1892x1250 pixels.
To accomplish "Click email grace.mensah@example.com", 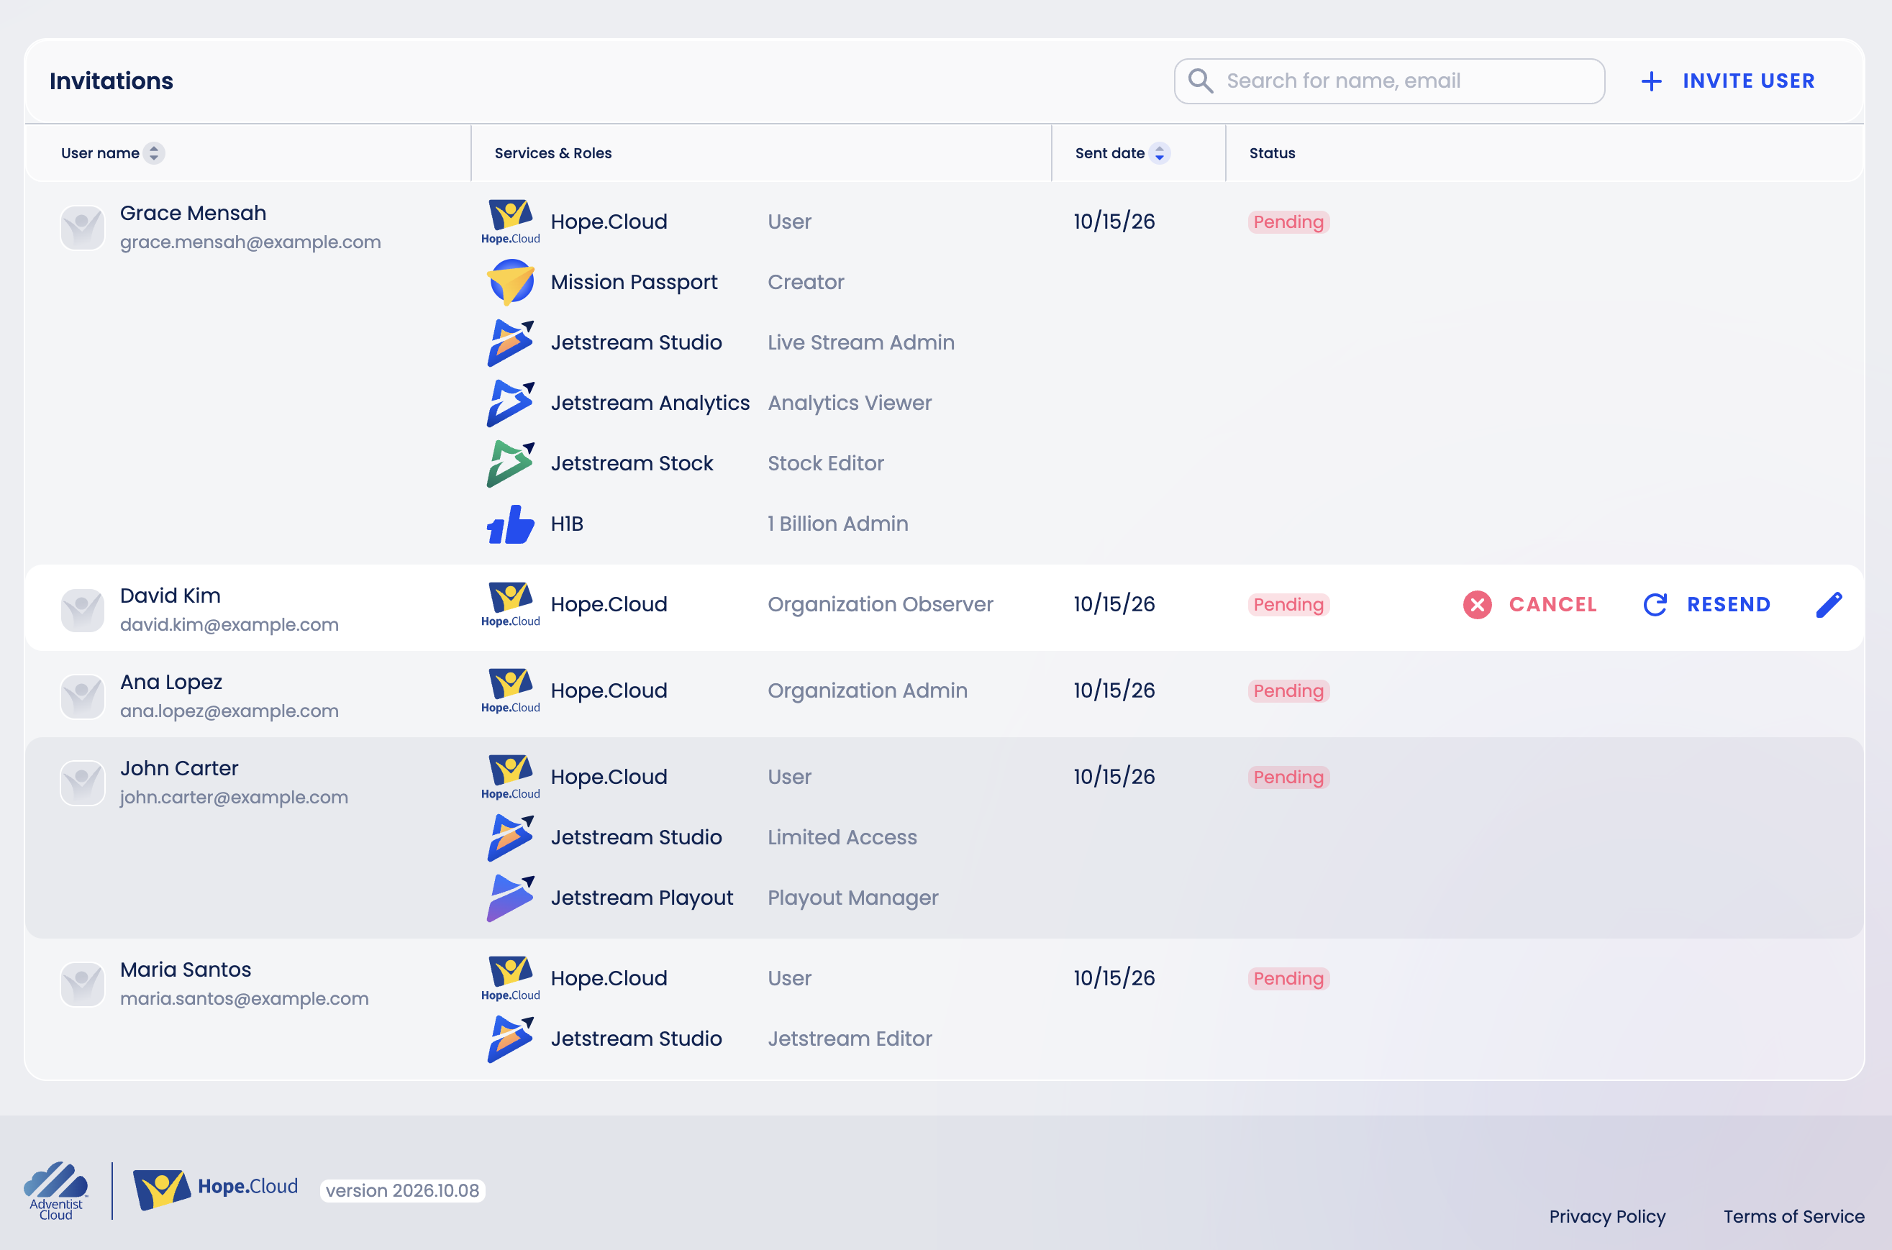I will (250, 242).
